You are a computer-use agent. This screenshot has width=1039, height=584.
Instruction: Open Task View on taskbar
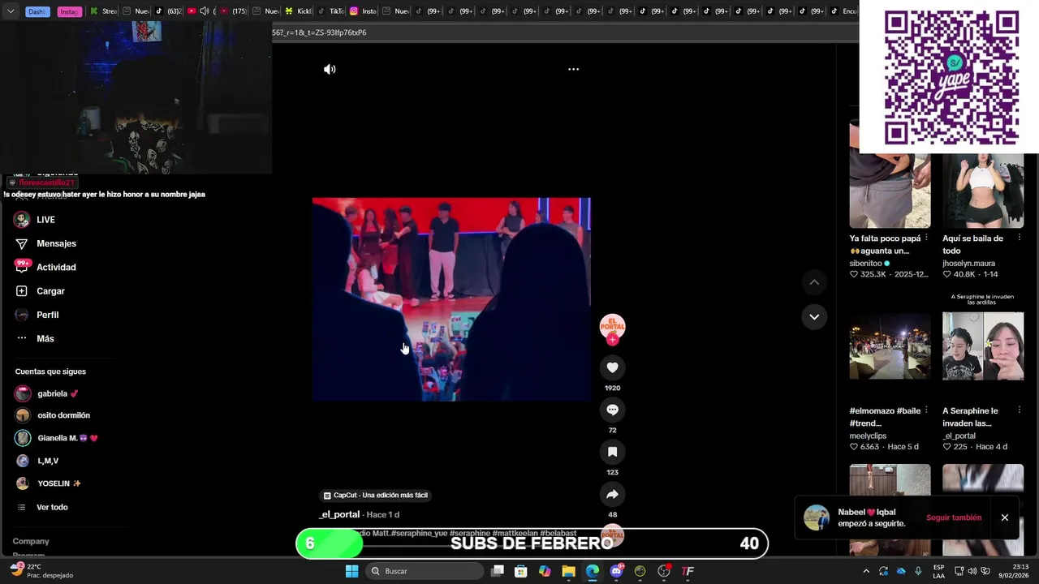(x=498, y=571)
